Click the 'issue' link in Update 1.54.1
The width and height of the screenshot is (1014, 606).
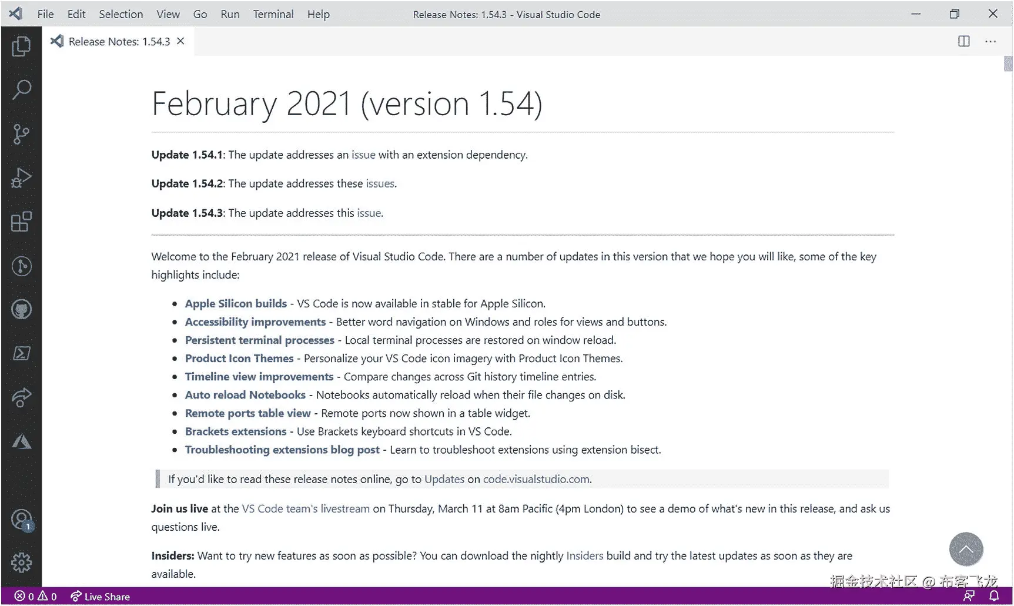point(363,155)
